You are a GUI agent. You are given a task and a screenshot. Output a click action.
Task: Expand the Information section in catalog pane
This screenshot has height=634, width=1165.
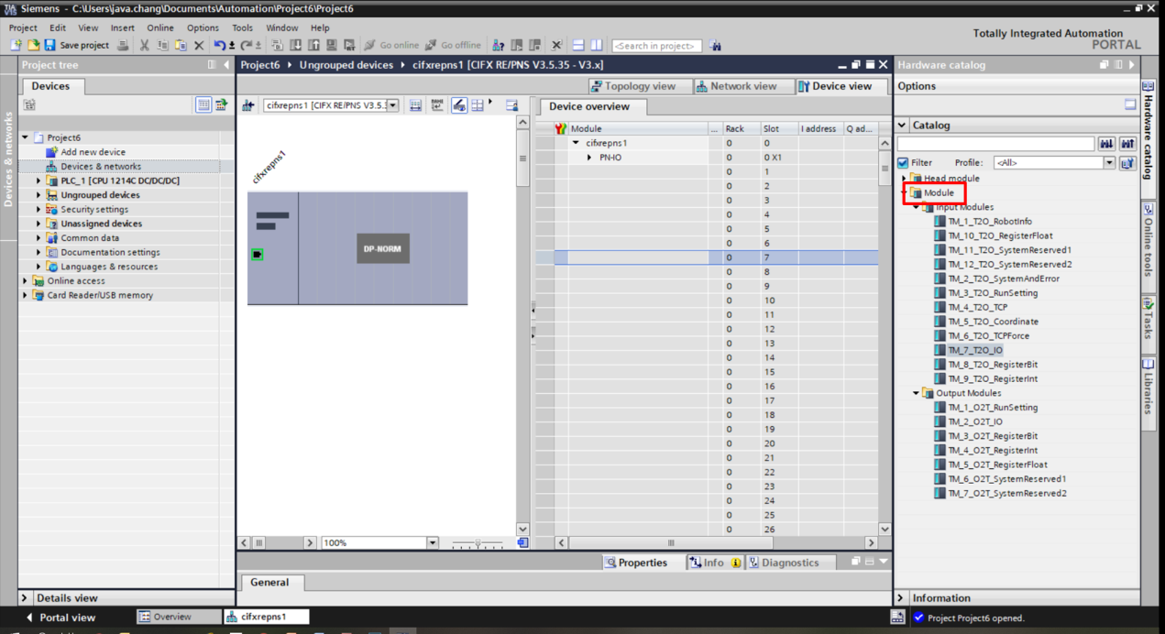902,598
